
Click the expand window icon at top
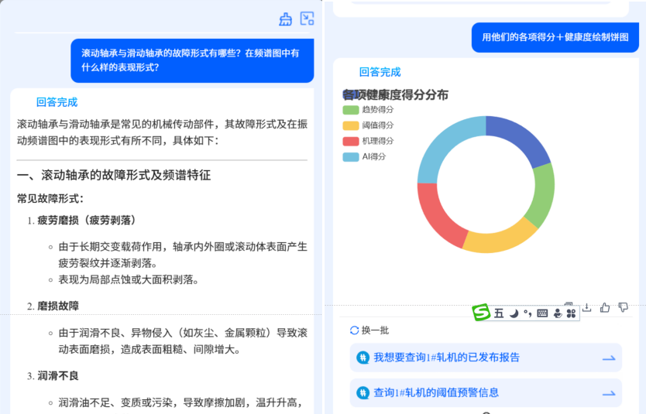click(x=308, y=19)
